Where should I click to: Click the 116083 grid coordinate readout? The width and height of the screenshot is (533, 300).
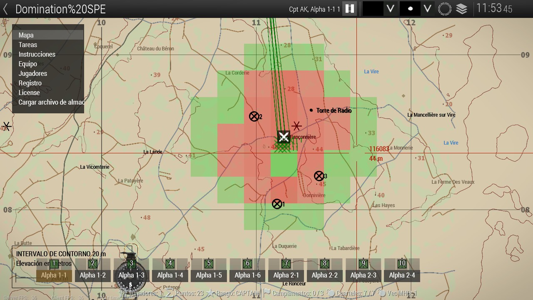pos(379,149)
